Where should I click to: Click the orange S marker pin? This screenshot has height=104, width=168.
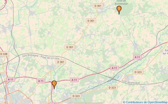click(x=119, y=10)
